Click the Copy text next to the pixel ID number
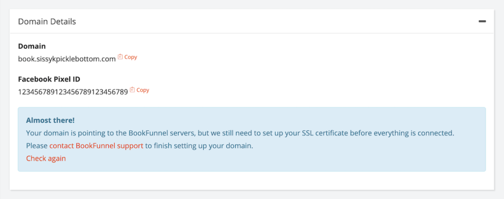Screen dimensions: 504x199 (143, 90)
